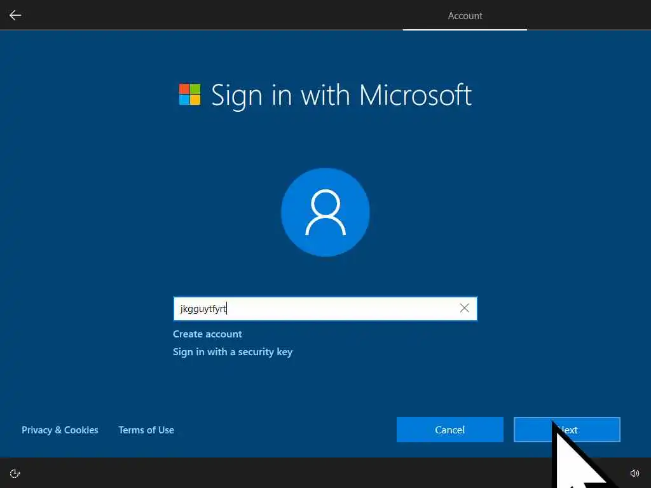Open Ease of Access icon
651x488 pixels.
point(15,473)
